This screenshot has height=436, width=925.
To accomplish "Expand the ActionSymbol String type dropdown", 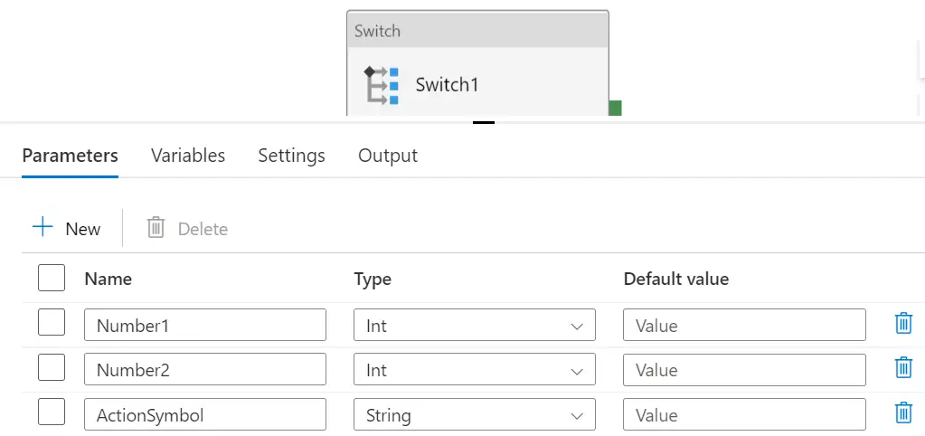I will (475, 414).
